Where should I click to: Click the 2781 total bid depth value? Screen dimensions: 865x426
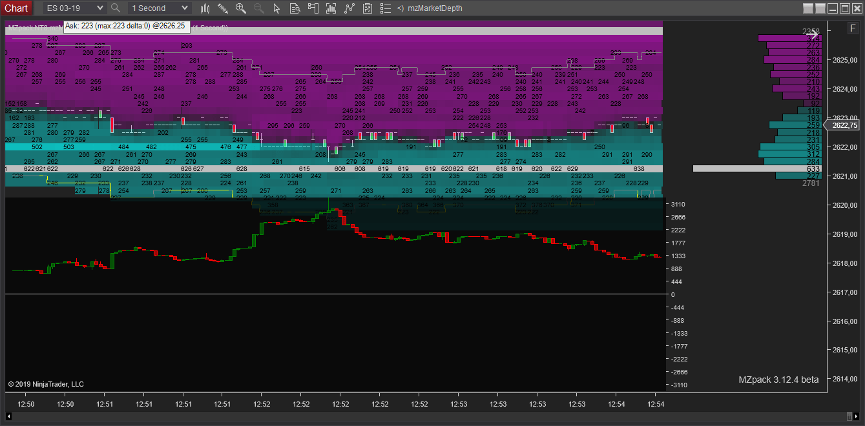(811, 183)
